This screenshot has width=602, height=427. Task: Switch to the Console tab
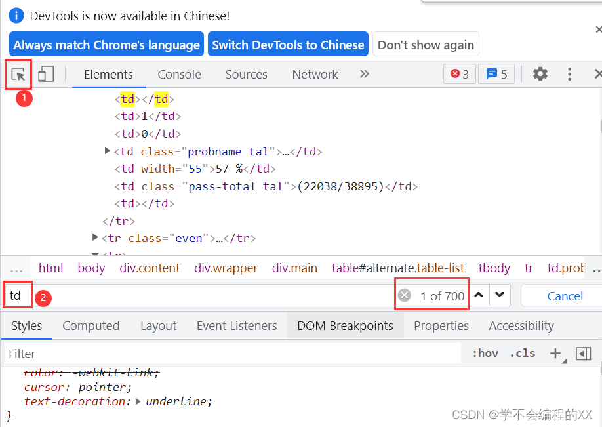pyautogui.click(x=179, y=74)
